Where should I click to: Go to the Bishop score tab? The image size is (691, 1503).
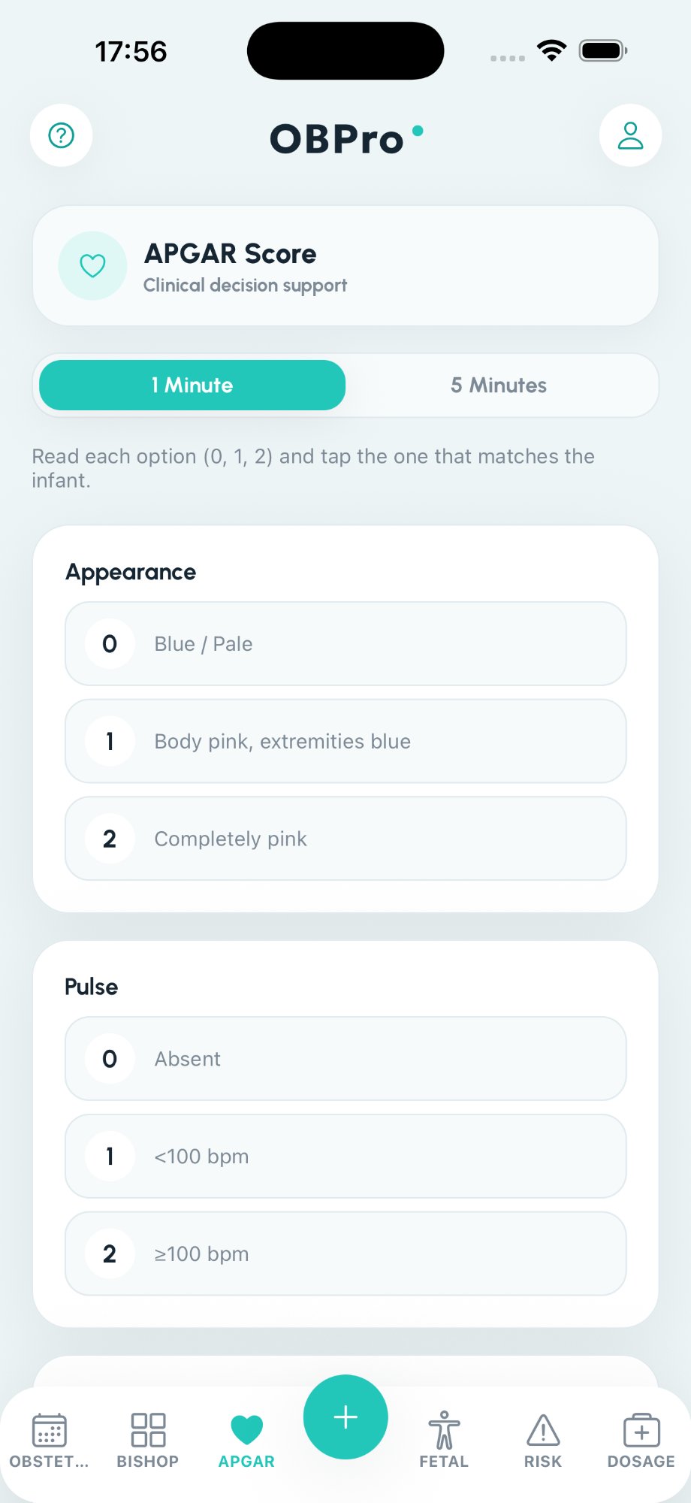click(x=148, y=1430)
